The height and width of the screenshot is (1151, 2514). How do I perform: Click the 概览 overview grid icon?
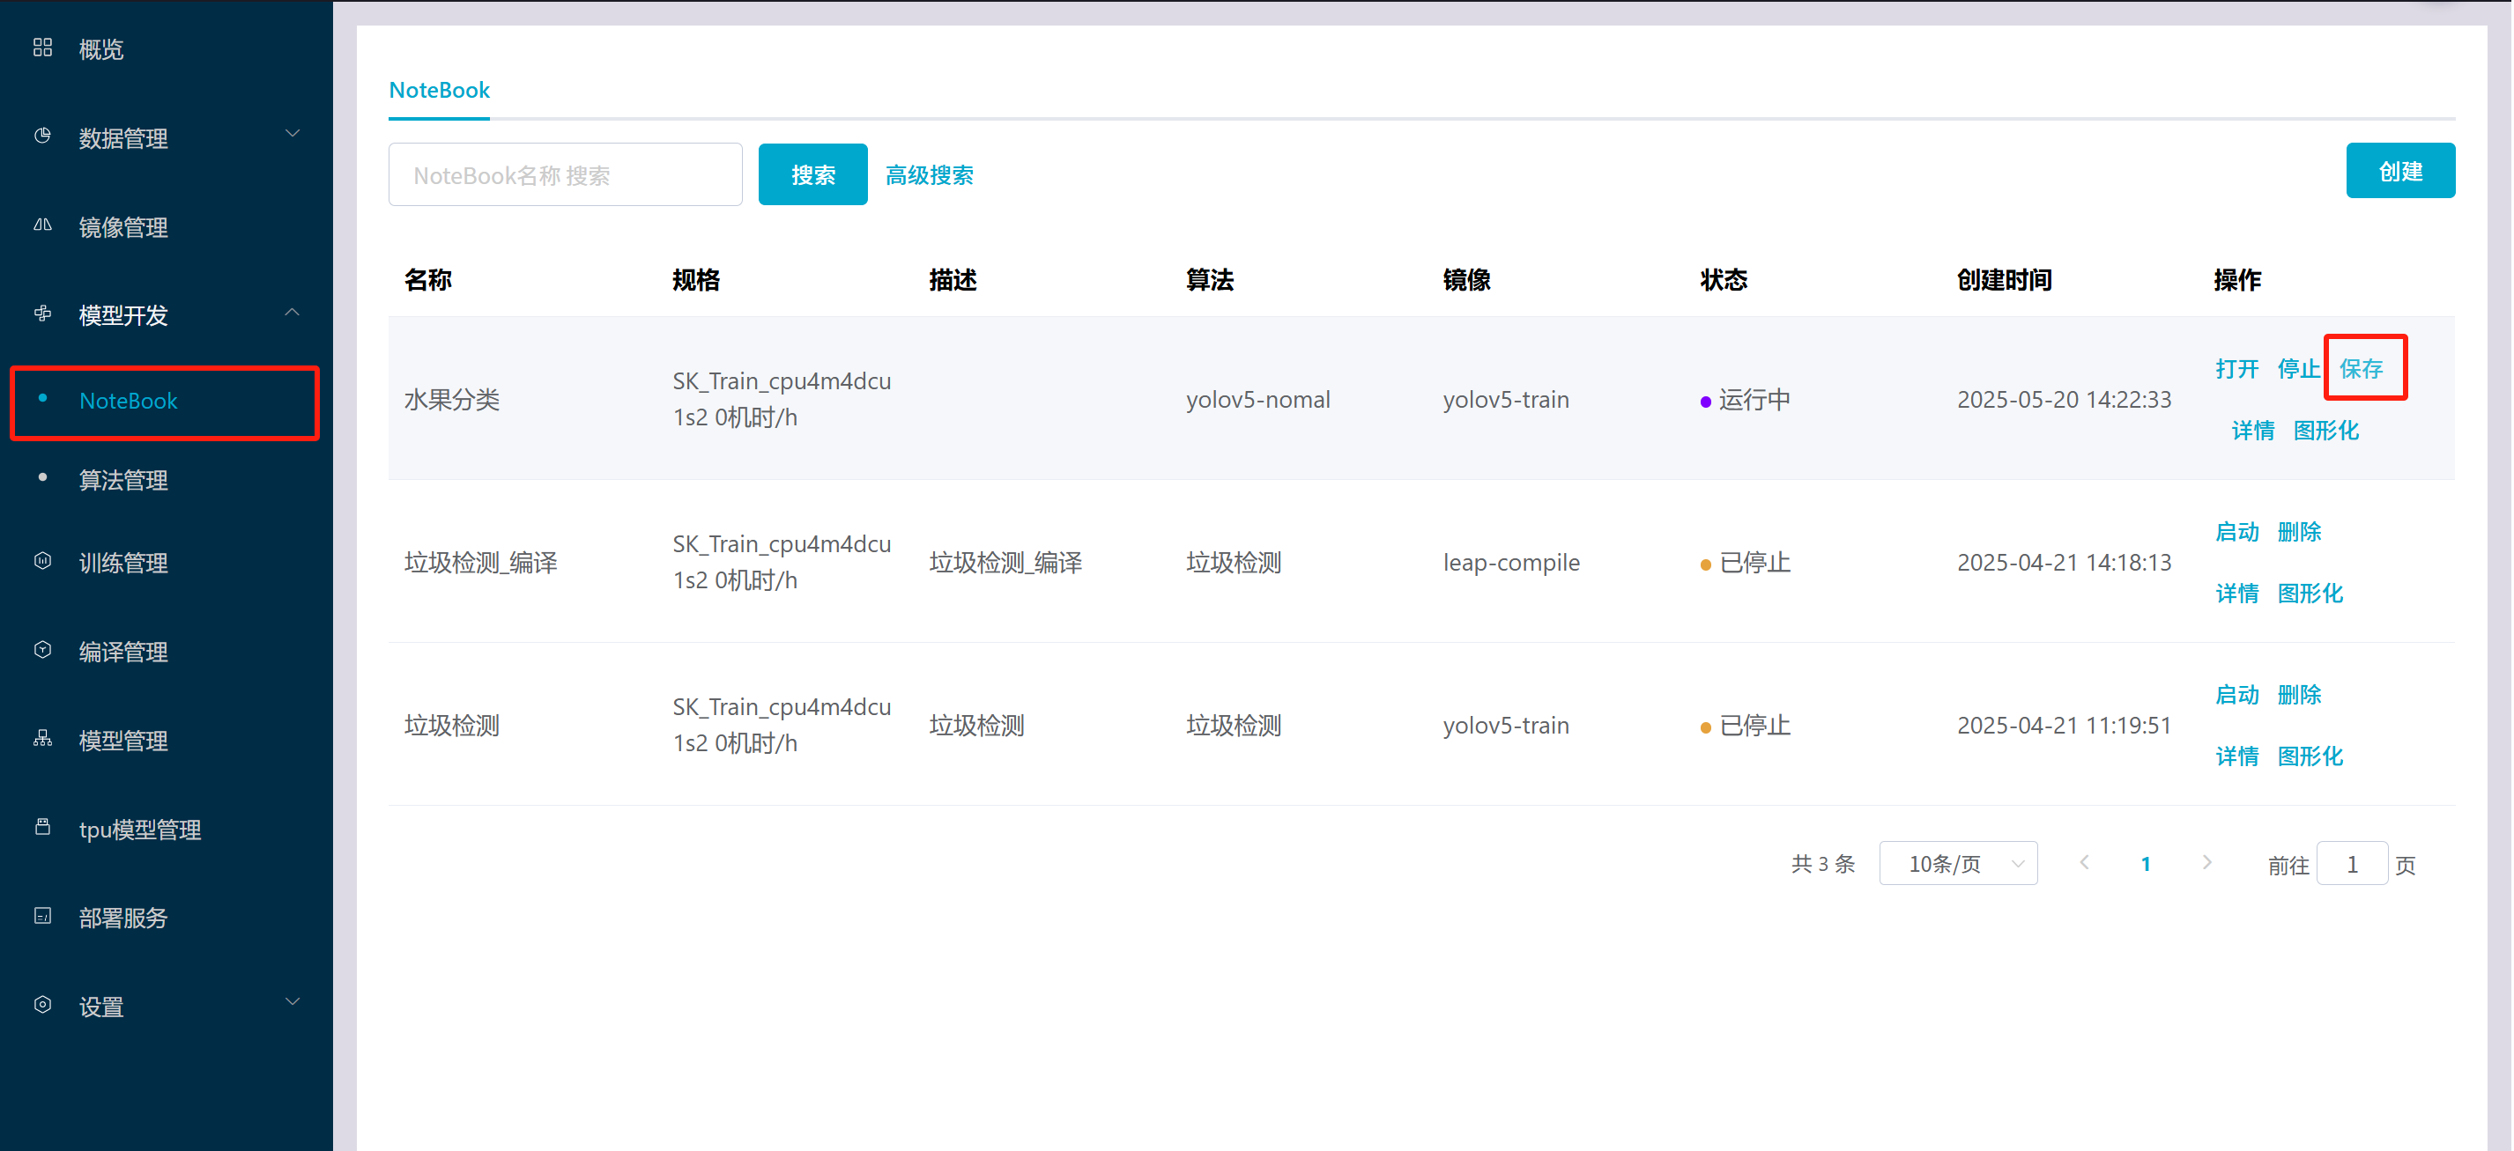[42, 48]
